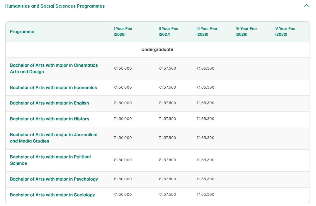
Task: Open Bachelor of Arts with major in Cinematics Arts and Design
Action: [54, 68]
